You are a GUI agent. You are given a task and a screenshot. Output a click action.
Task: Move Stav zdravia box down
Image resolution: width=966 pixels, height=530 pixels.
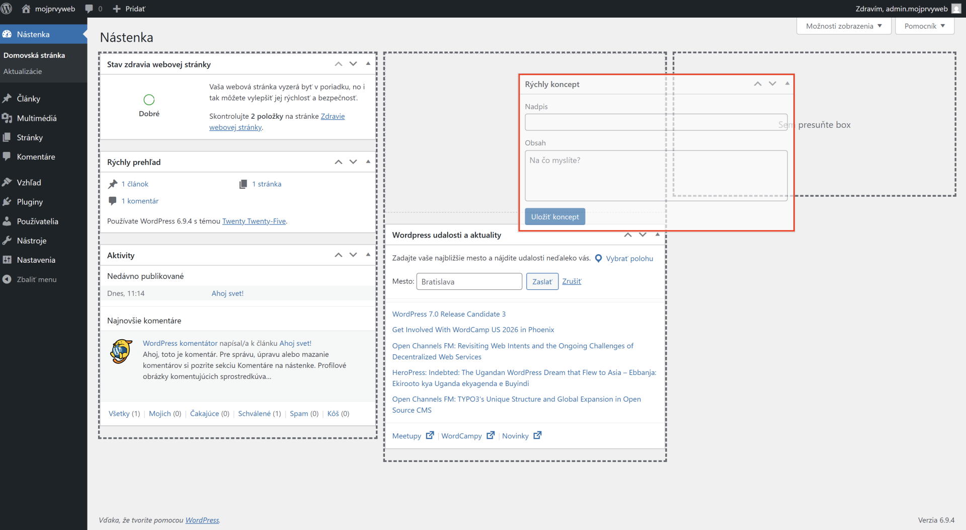353,64
